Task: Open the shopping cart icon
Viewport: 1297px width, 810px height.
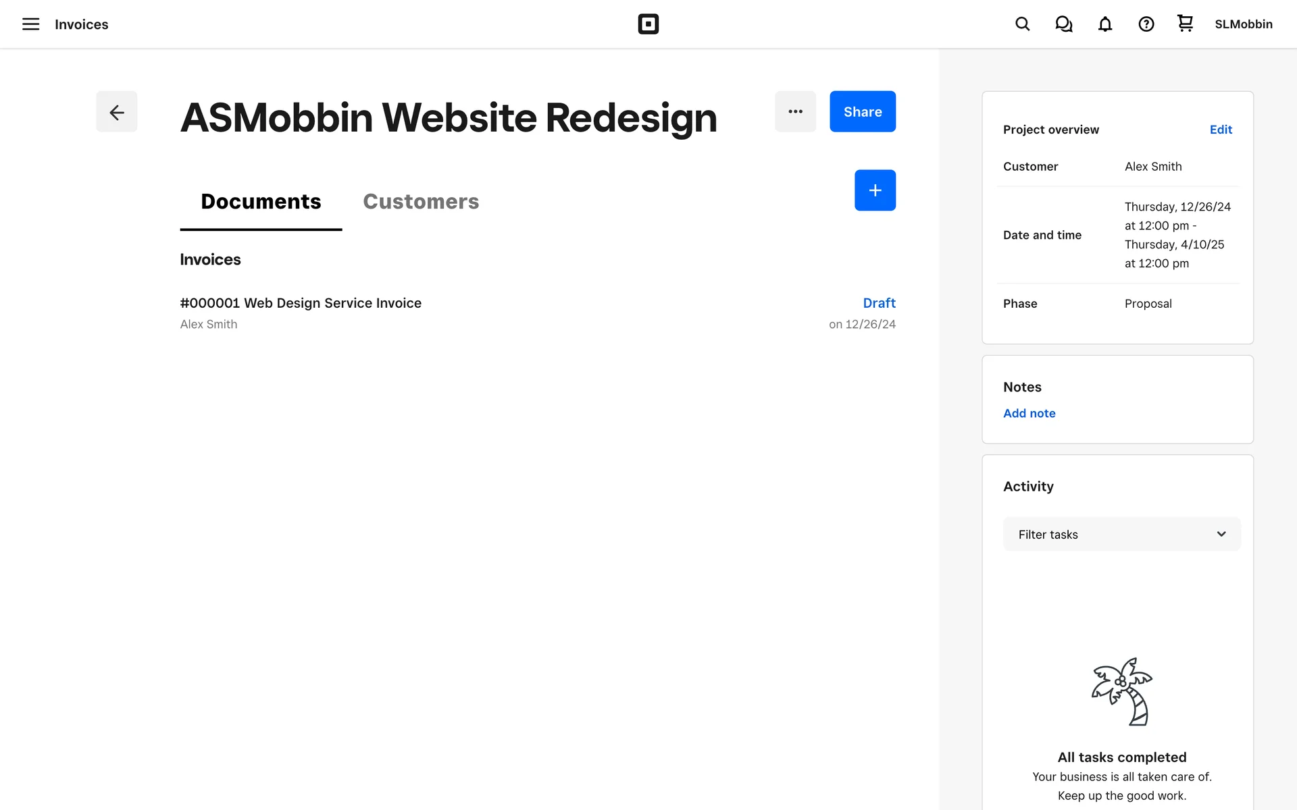Action: 1185,24
